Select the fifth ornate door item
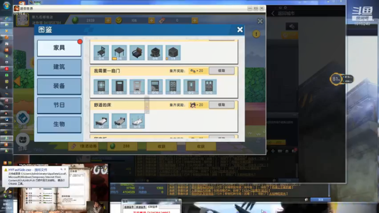This screenshot has height=213, width=379. coord(173,87)
